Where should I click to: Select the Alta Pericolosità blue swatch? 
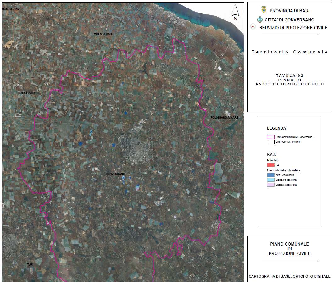[x=270, y=175]
